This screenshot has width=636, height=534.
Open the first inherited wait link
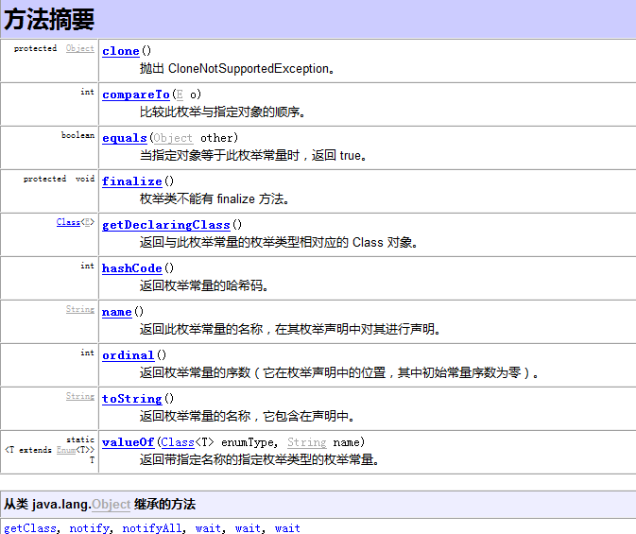(208, 527)
